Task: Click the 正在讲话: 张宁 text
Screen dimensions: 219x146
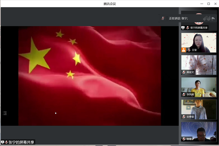Action: (x=178, y=18)
